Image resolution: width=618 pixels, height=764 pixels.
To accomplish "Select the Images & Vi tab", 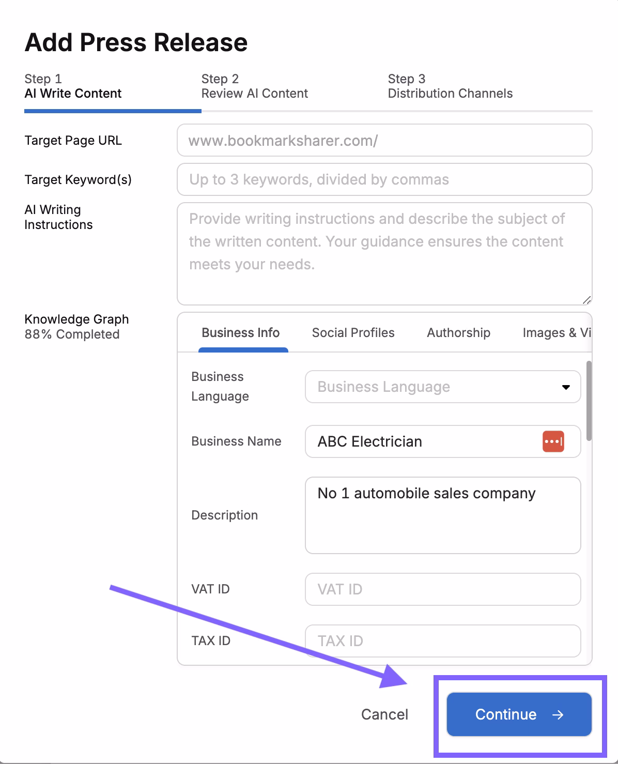I will pos(556,333).
